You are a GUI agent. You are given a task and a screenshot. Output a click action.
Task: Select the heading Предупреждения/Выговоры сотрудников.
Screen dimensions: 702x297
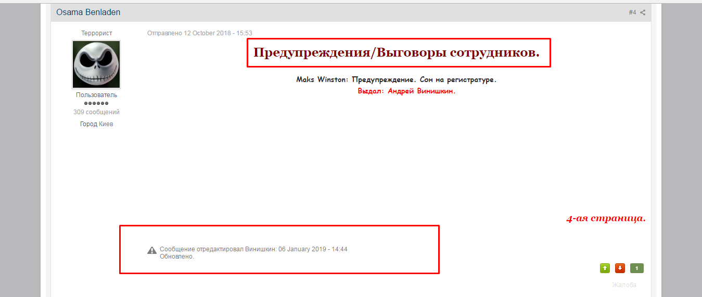[x=397, y=52]
